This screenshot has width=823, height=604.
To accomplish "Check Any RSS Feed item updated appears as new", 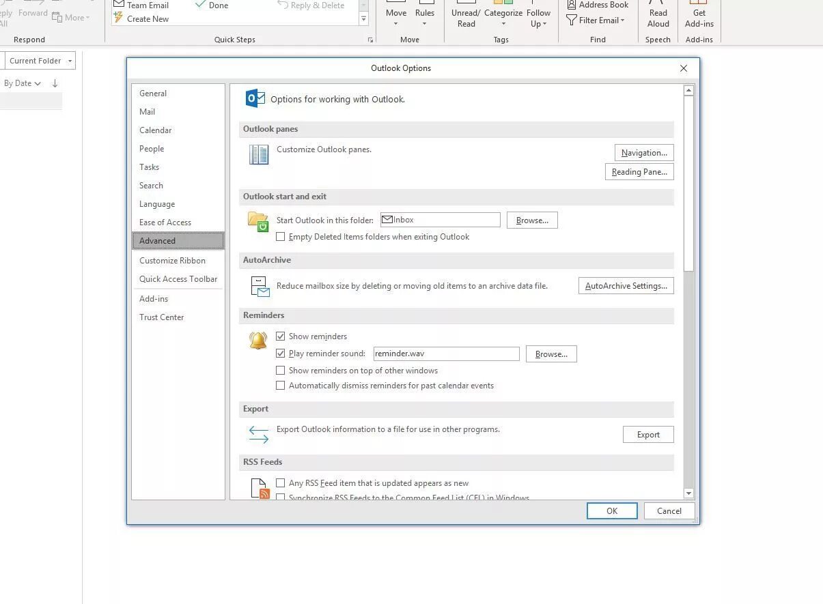I will (280, 483).
